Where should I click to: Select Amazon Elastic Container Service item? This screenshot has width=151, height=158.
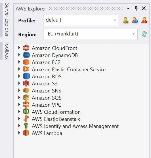coord(69,69)
